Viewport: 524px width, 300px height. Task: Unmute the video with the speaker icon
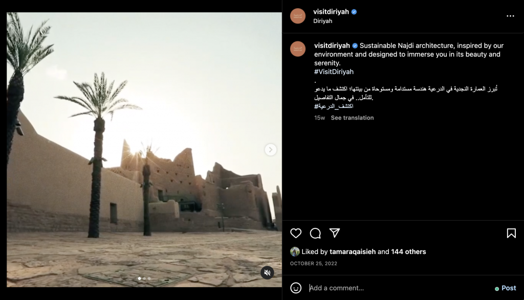pos(267,272)
